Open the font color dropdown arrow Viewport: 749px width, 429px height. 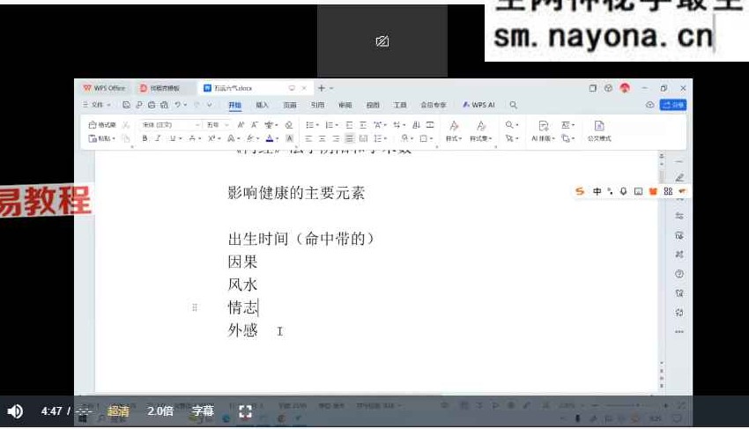277,139
